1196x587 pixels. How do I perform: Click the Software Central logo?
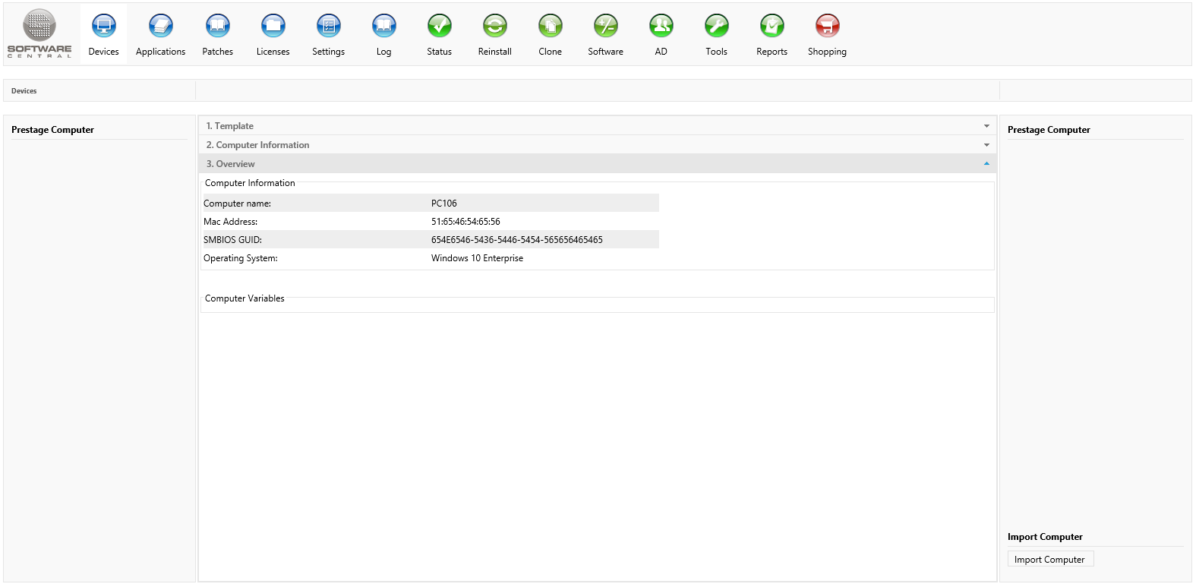(39, 33)
